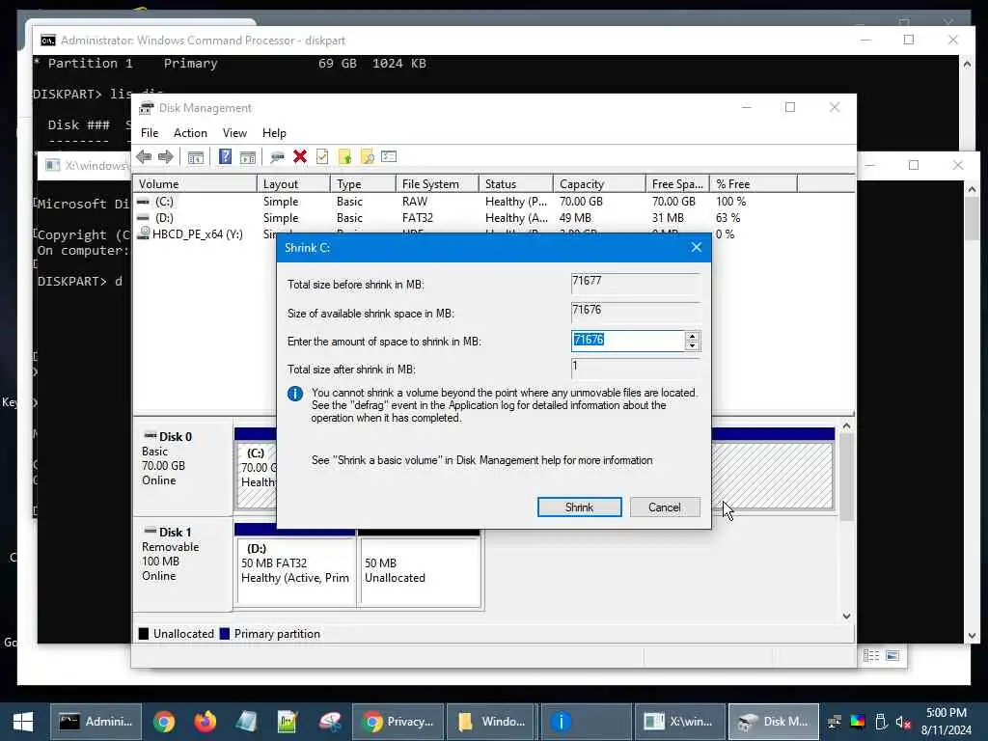Switch to Administrator command prompt taskbar button
Viewport: 988px width, 741px height.
(96, 722)
